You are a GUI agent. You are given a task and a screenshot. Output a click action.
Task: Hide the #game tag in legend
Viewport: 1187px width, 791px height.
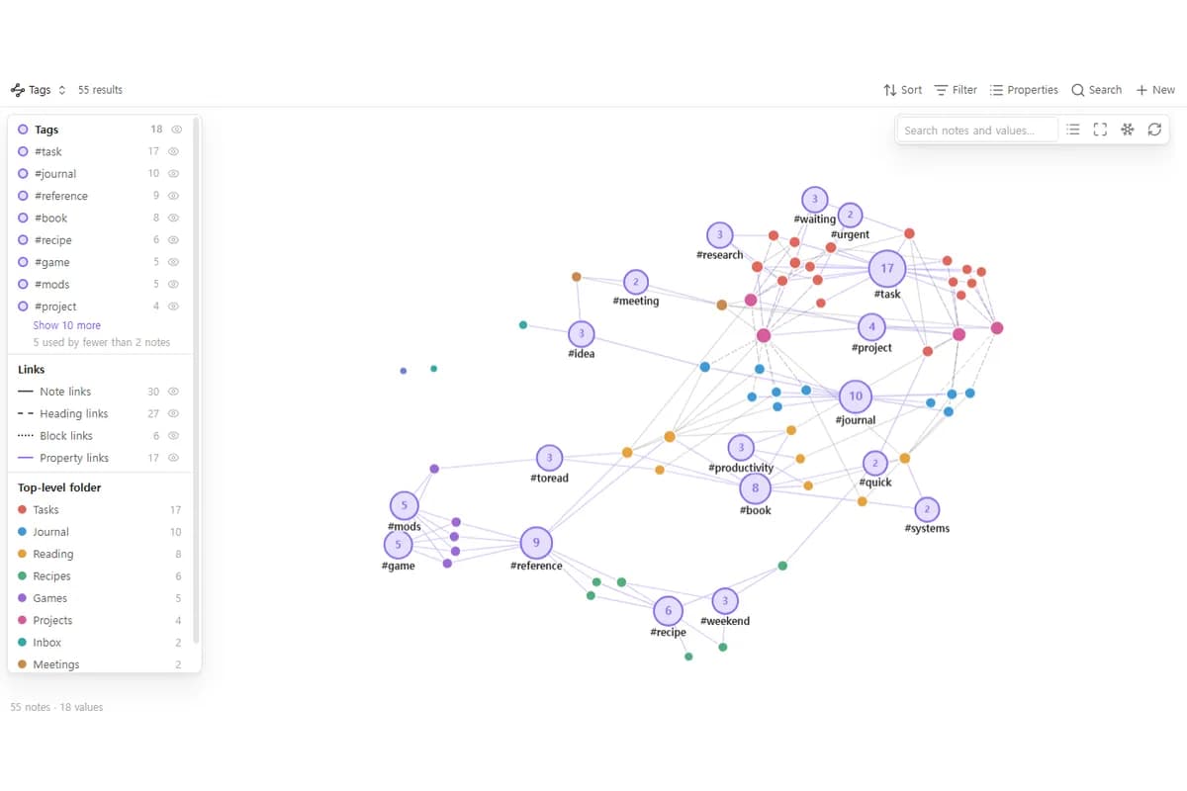coord(173,262)
